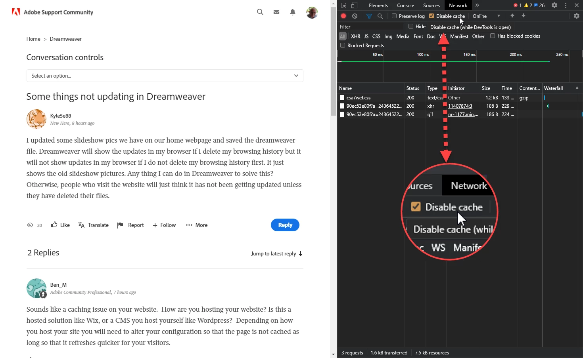Uncheck the Disable cache checkbox
The image size is (583, 358).
tap(431, 16)
